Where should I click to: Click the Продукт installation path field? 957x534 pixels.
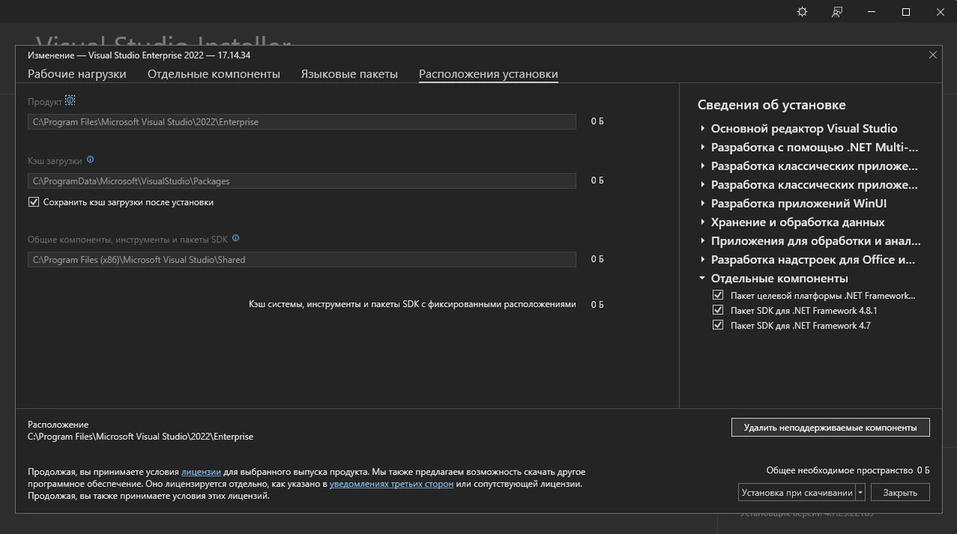301,122
